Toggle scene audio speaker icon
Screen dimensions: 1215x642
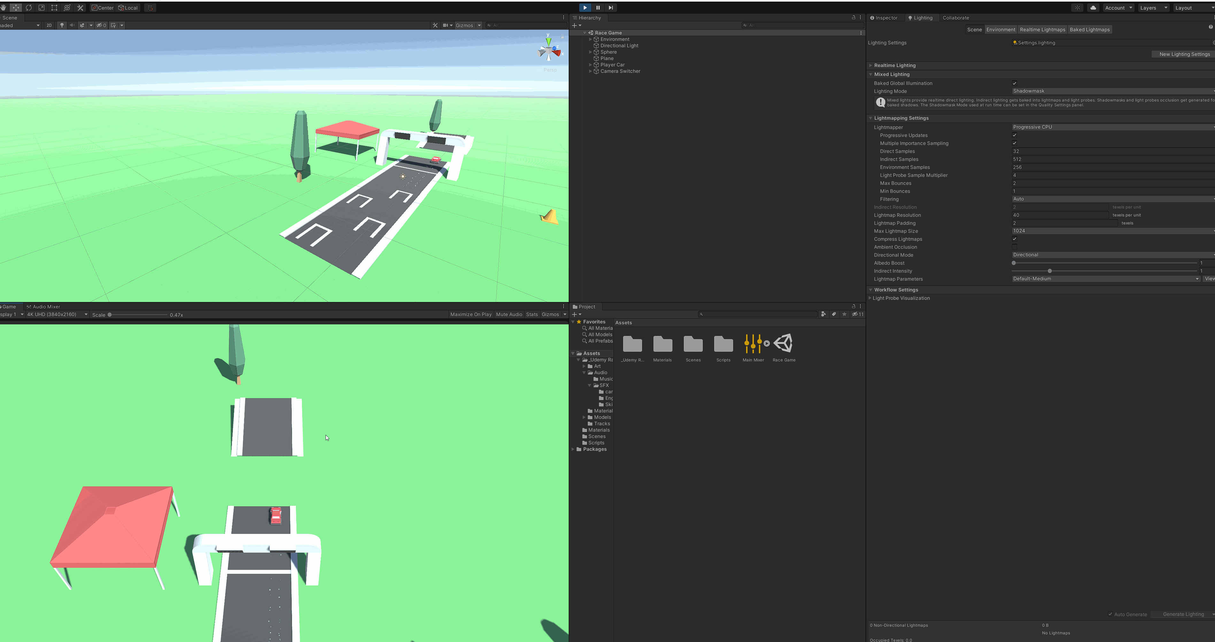[72, 26]
